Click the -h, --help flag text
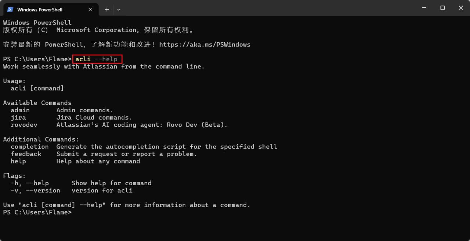Screen dimensions: 470x241 point(30,183)
